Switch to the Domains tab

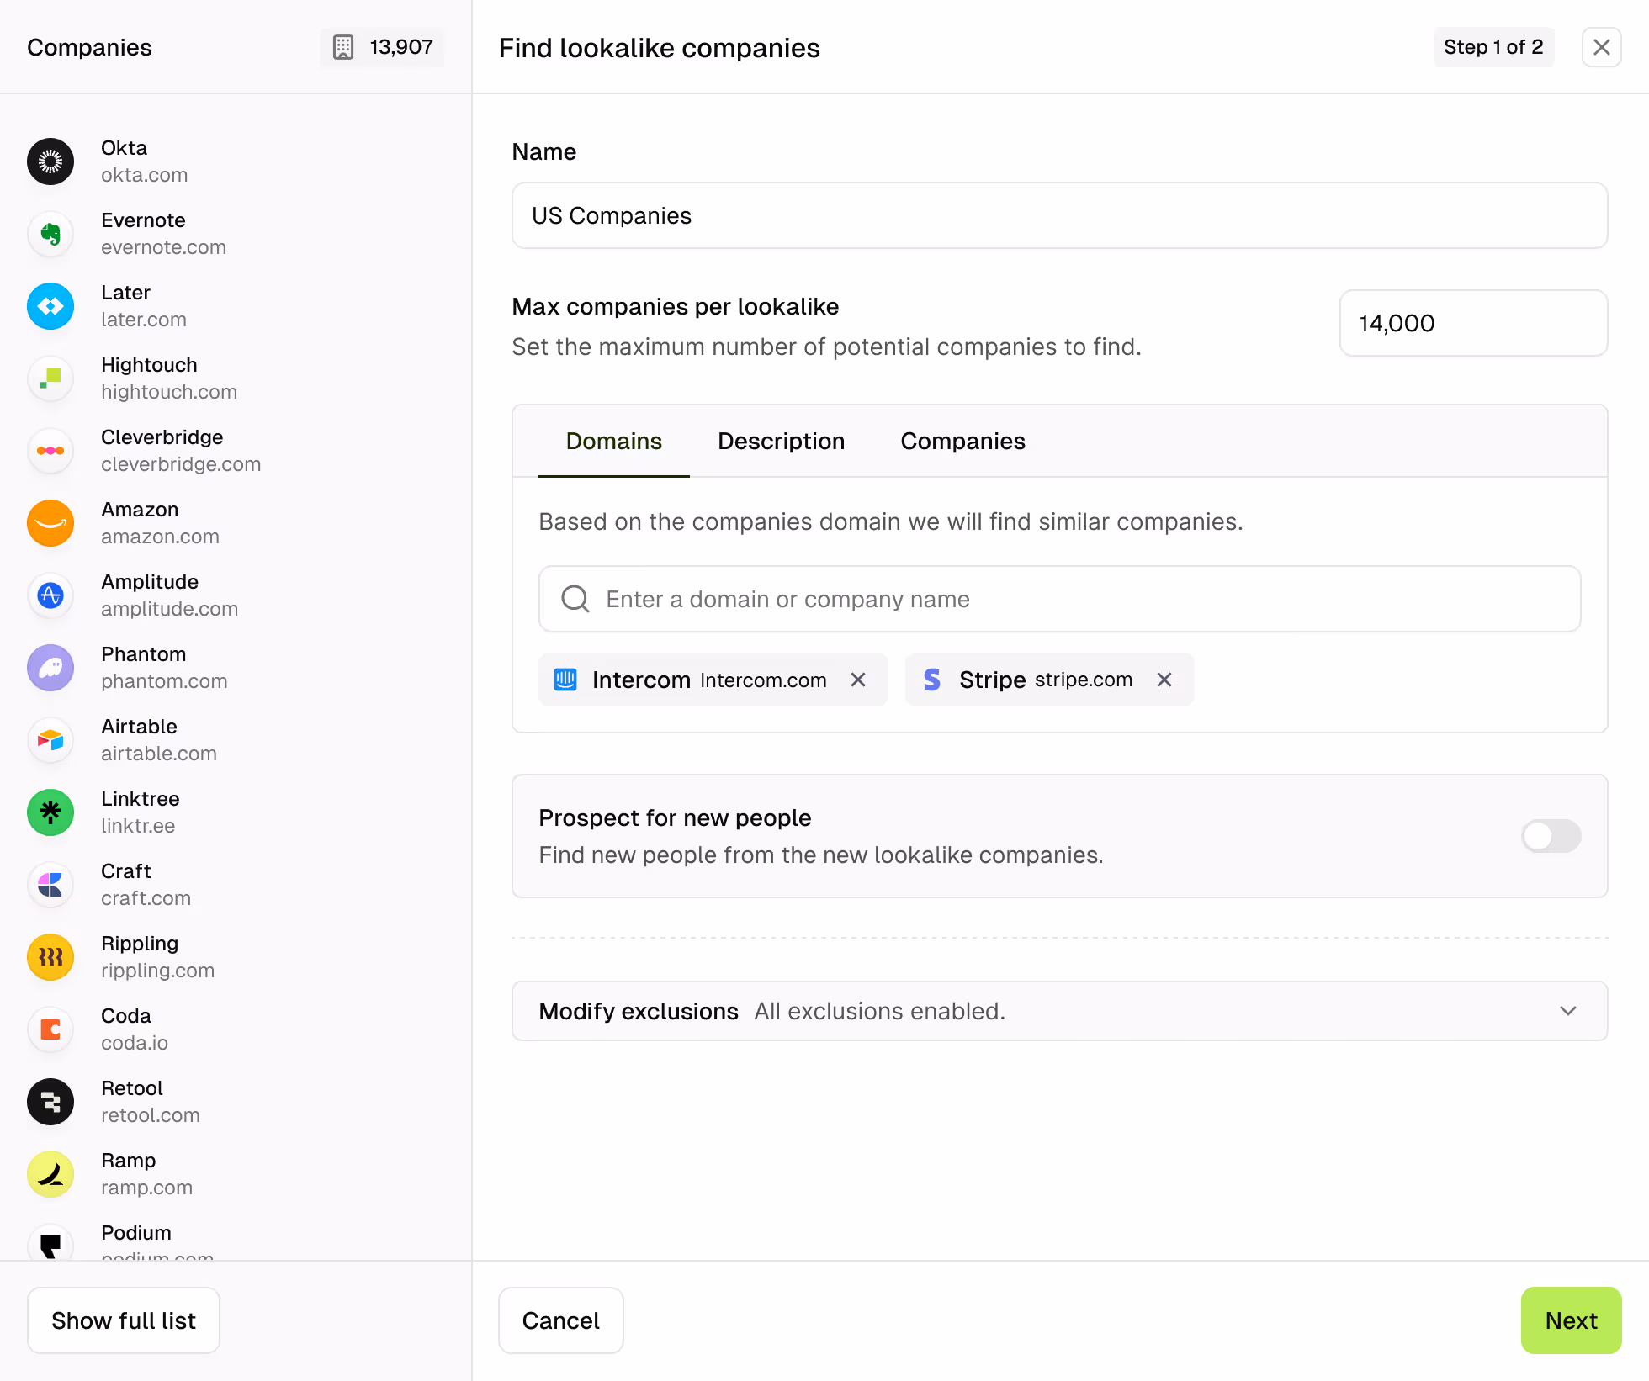[x=614, y=442]
